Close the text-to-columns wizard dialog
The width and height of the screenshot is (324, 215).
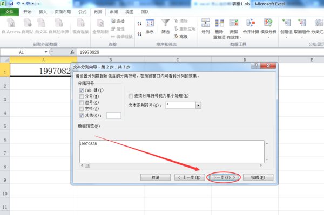268,66
